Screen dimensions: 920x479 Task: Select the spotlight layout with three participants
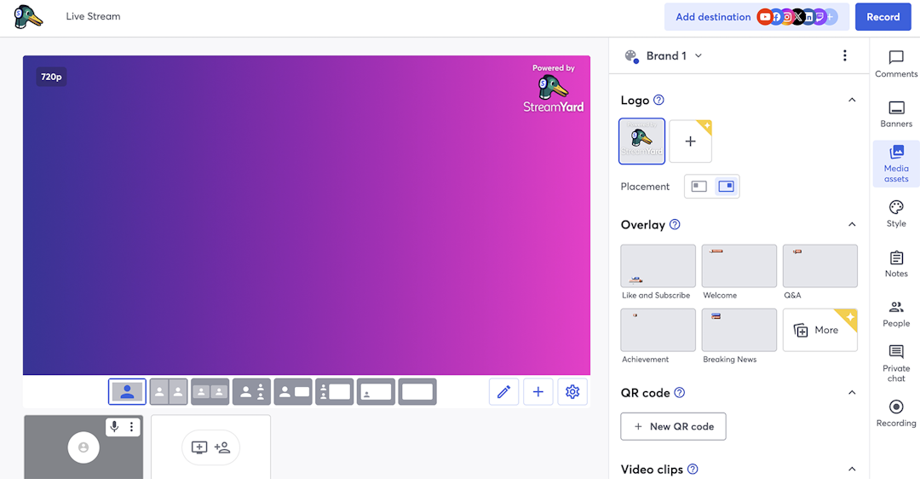pyautogui.click(x=251, y=391)
